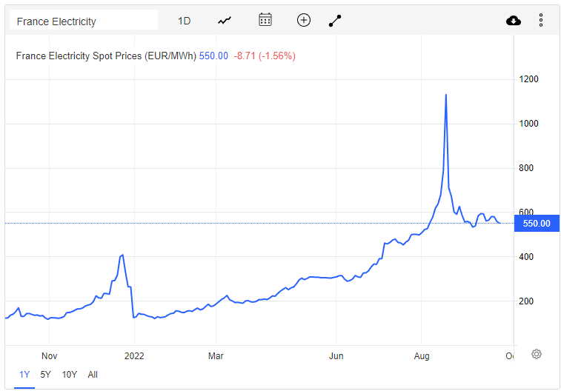Click the red -8.71 (-1.56%) change text

(x=265, y=56)
